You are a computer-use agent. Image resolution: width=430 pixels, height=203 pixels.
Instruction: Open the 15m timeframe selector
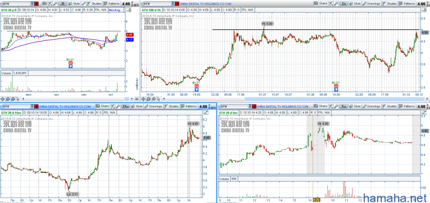tap(125, 106)
